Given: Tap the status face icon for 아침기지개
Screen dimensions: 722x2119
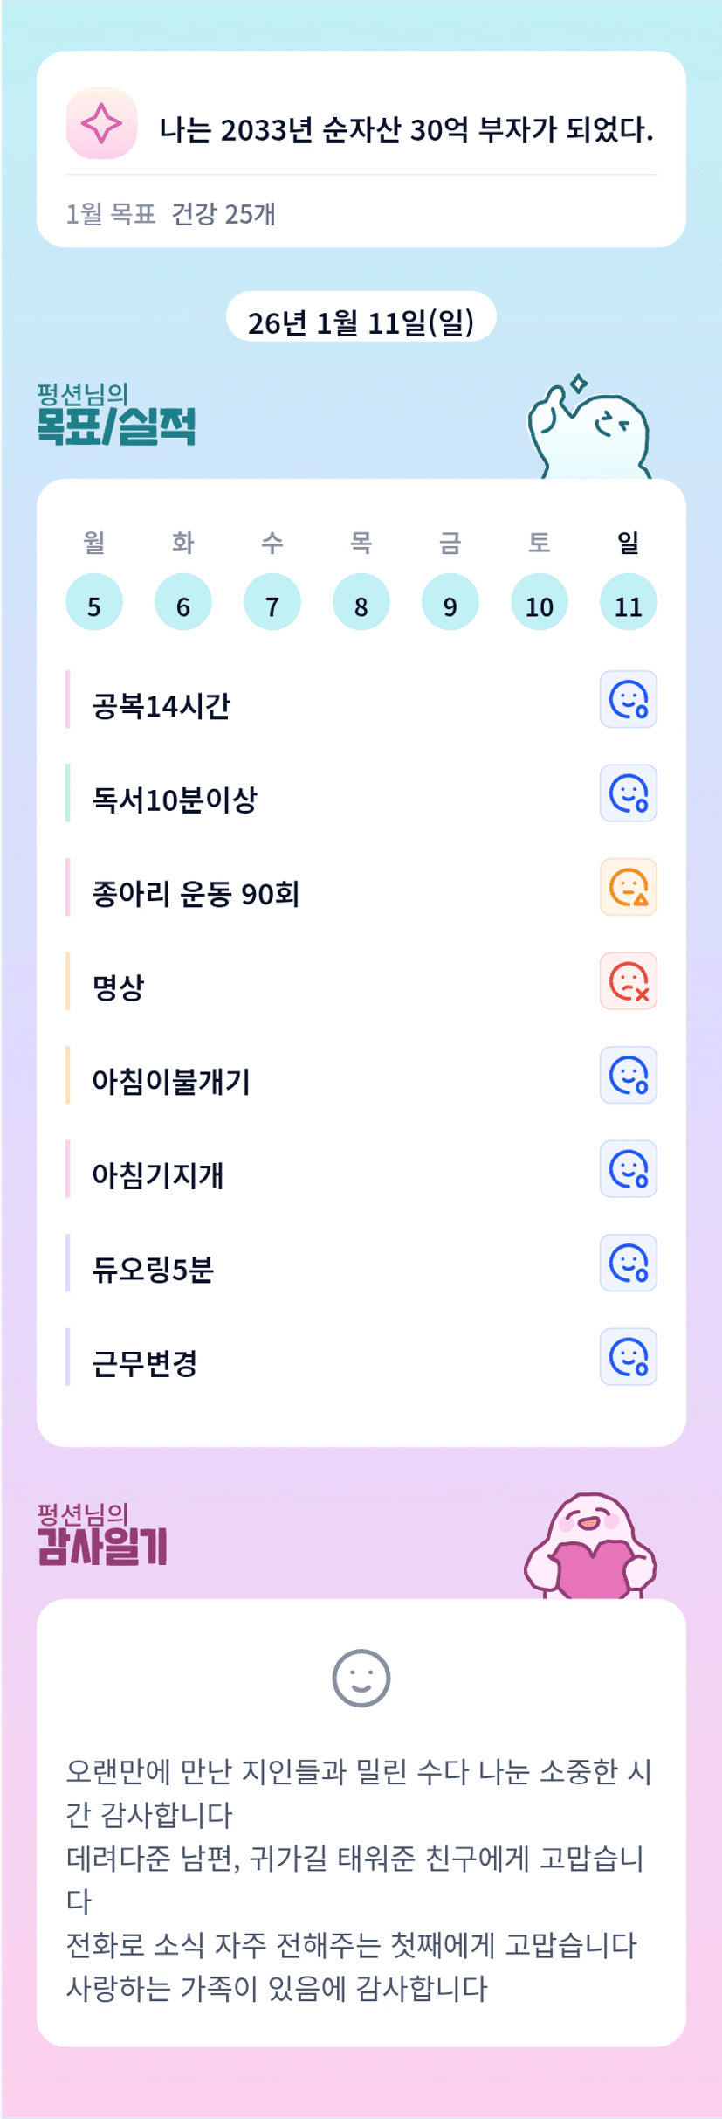Looking at the screenshot, I should 628,1169.
